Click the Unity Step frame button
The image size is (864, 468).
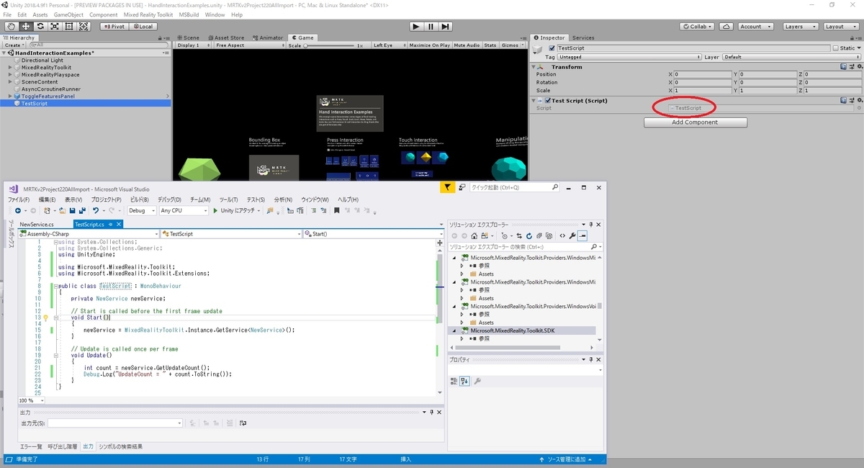tap(446, 27)
